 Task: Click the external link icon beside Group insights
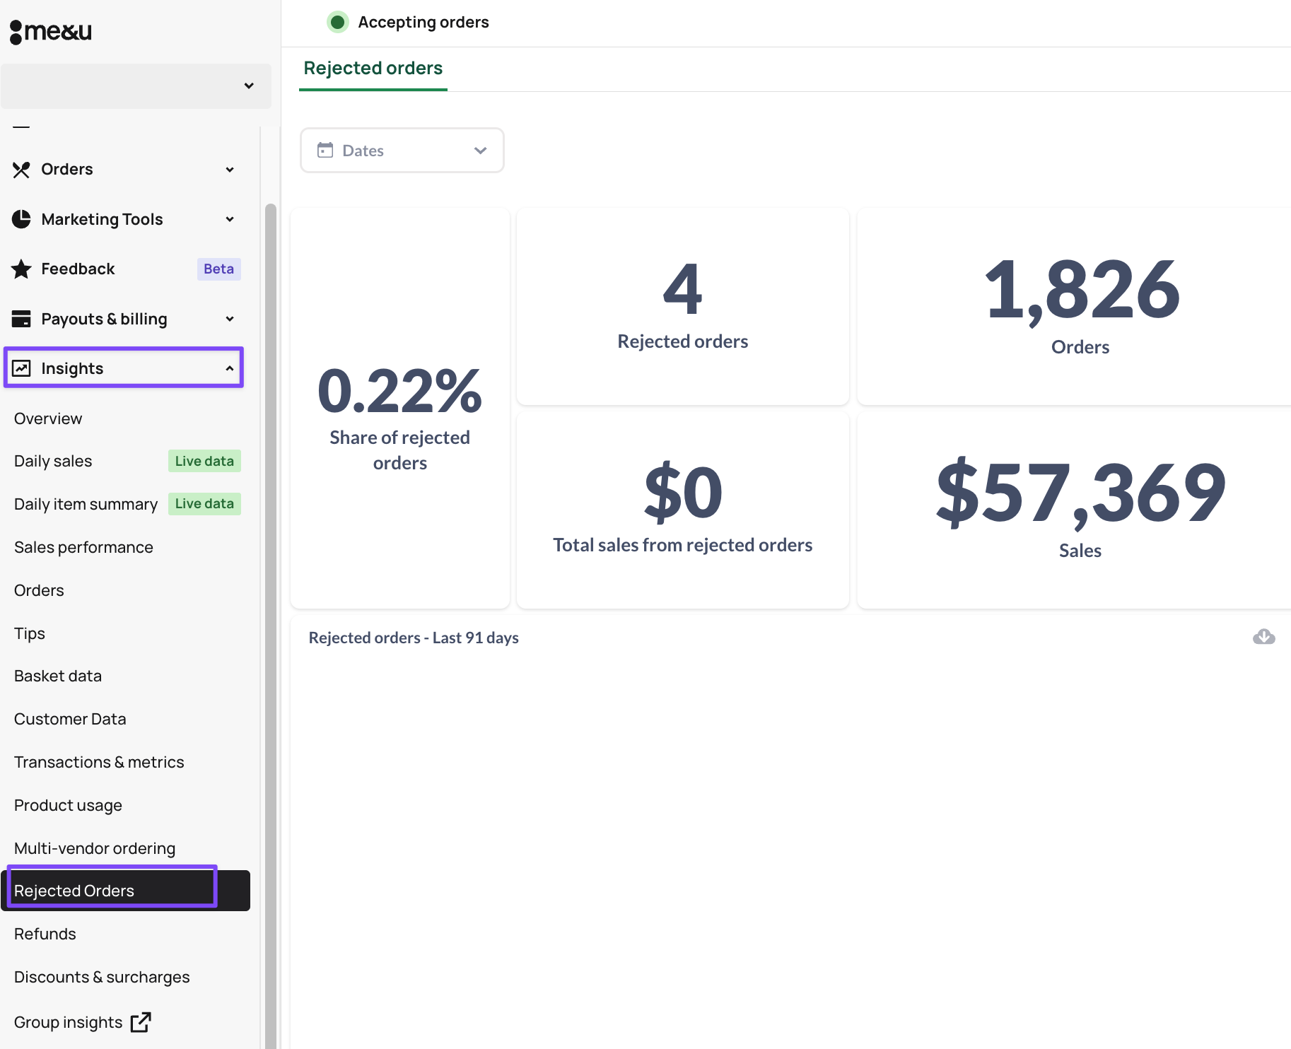(x=141, y=1022)
